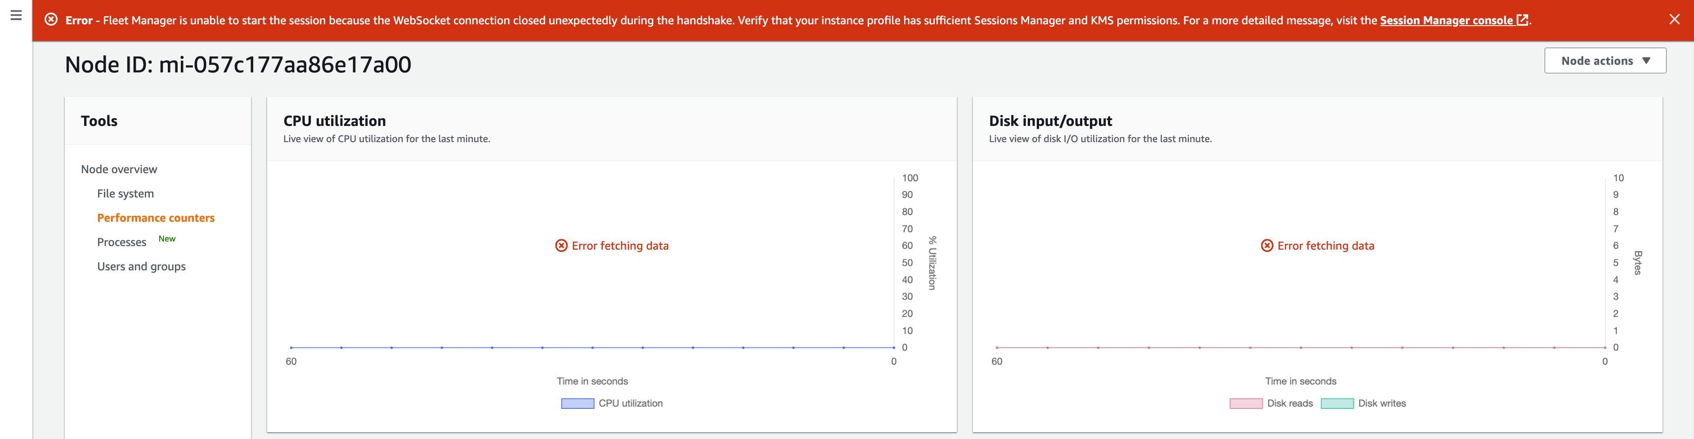Click the external link icon in banner

(1522, 20)
